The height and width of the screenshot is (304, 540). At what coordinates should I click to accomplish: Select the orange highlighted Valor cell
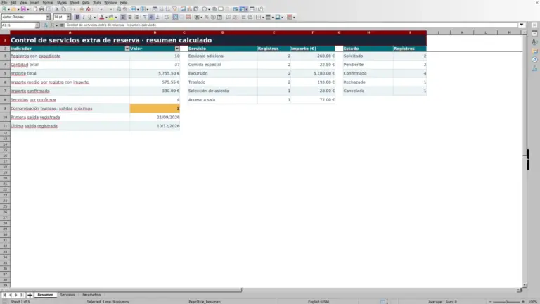click(155, 108)
